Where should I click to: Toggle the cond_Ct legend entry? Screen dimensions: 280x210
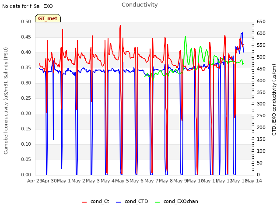(x=95, y=202)
